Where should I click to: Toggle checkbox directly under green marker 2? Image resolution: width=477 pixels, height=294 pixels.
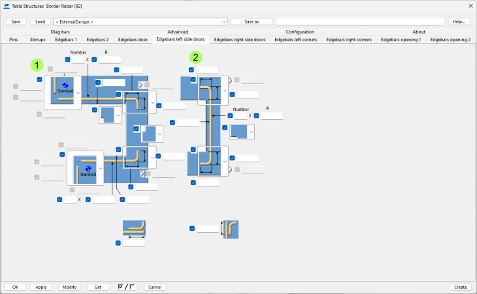click(191, 70)
